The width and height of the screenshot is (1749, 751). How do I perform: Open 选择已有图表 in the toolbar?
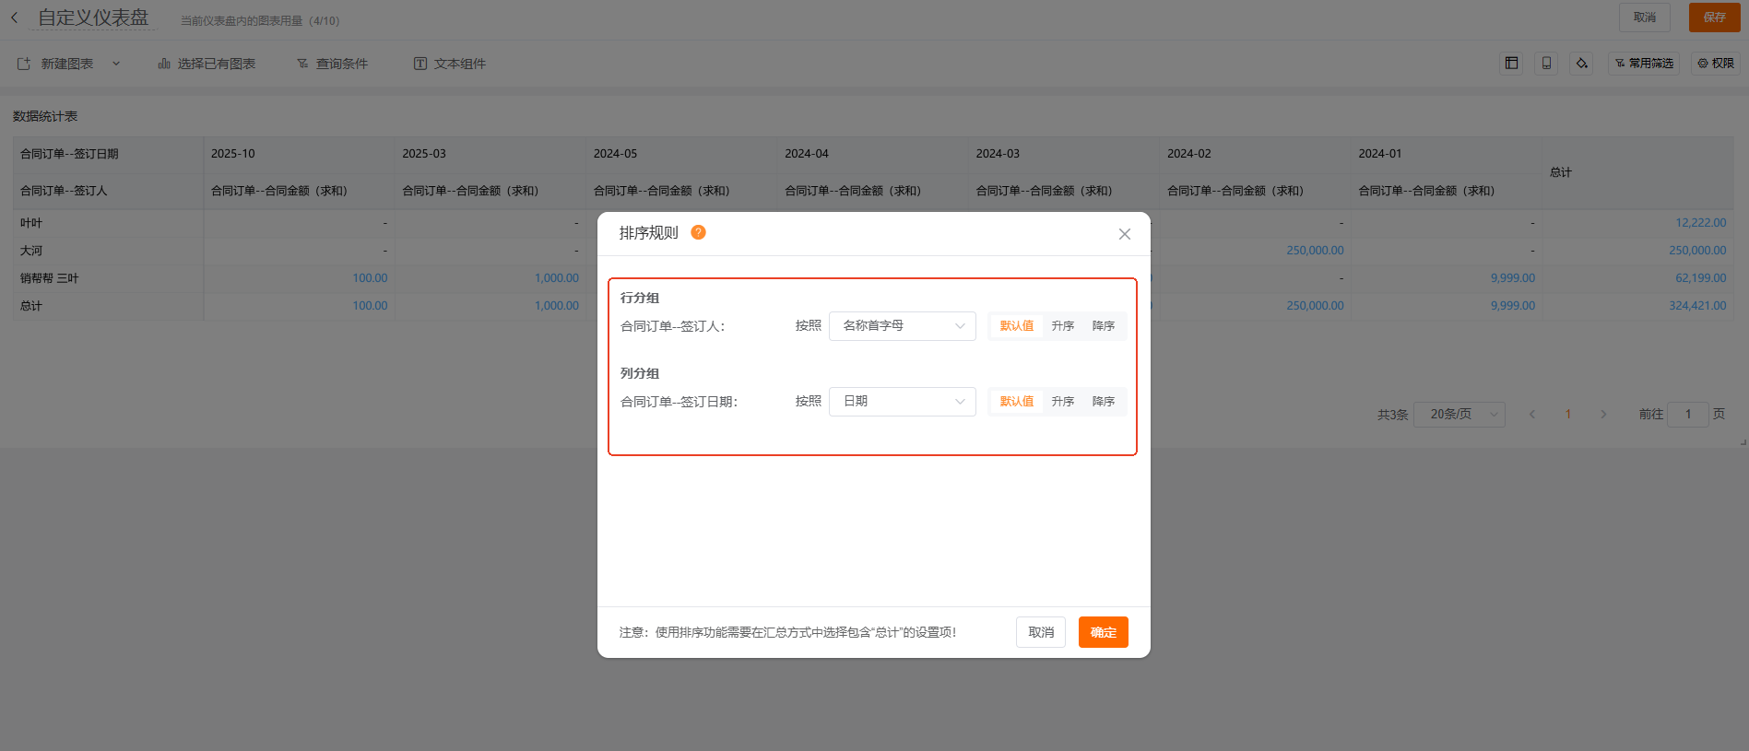point(207,64)
